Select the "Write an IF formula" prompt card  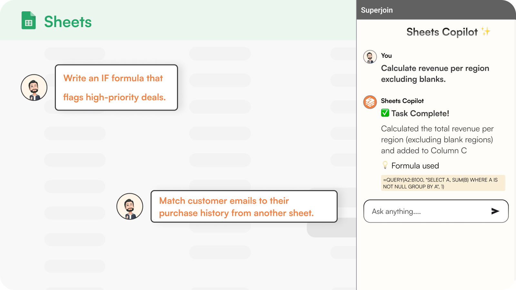(x=116, y=88)
